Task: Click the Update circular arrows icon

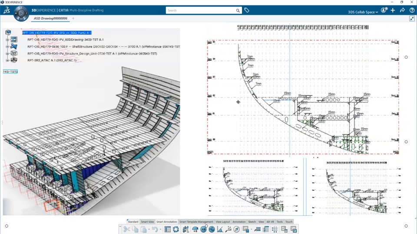Action: (x=176, y=229)
